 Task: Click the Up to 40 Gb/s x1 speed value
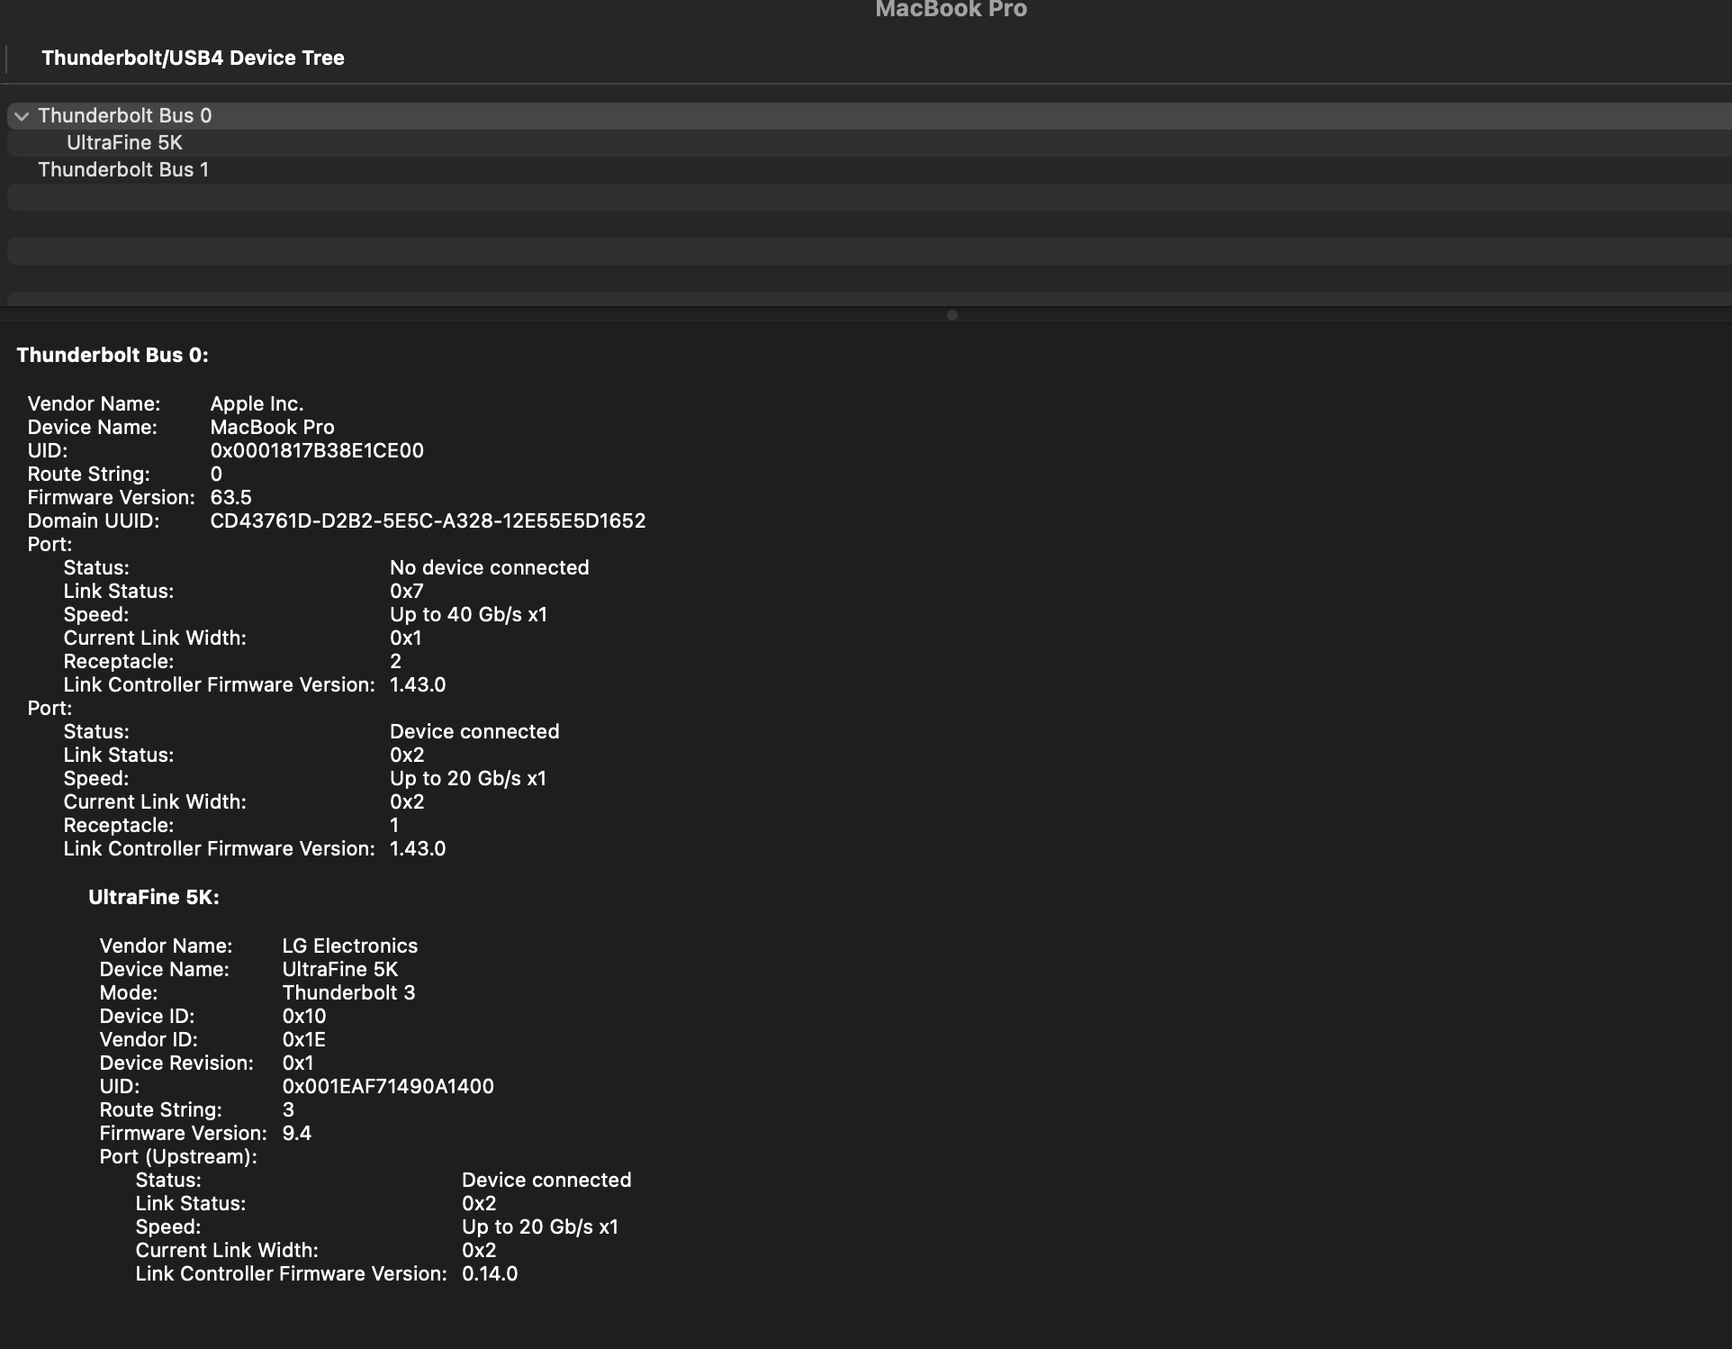click(x=468, y=615)
